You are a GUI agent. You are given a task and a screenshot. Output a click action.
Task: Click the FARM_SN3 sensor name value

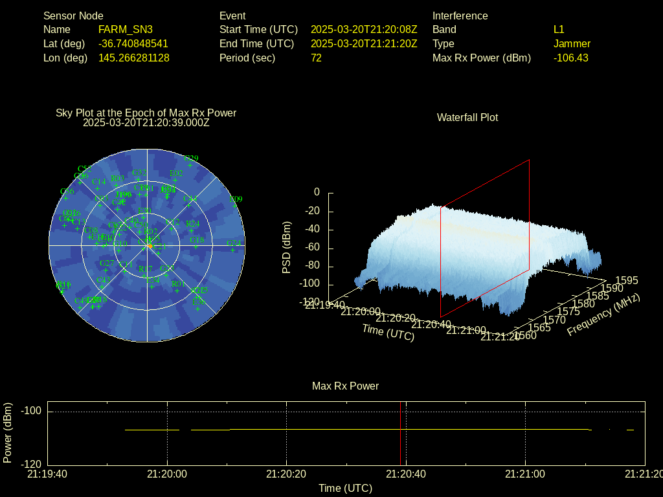click(x=125, y=29)
